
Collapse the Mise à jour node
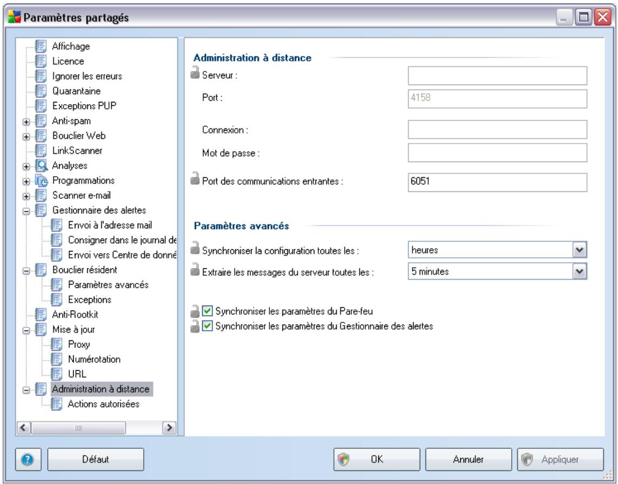[26, 330]
